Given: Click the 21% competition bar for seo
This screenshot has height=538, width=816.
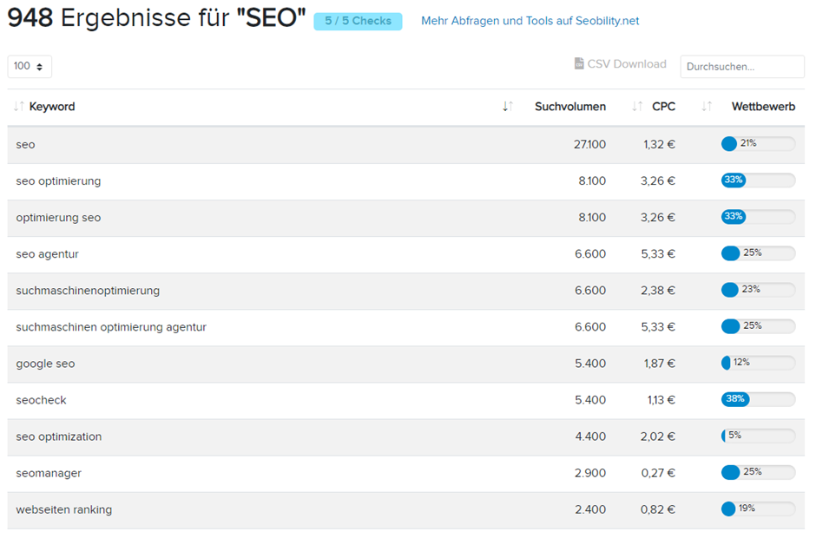Looking at the screenshot, I should tap(758, 144).
